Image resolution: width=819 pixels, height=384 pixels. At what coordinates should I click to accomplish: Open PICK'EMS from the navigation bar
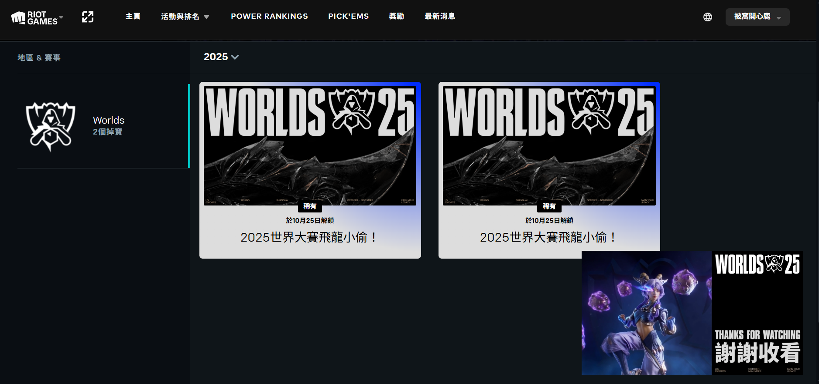348,17
